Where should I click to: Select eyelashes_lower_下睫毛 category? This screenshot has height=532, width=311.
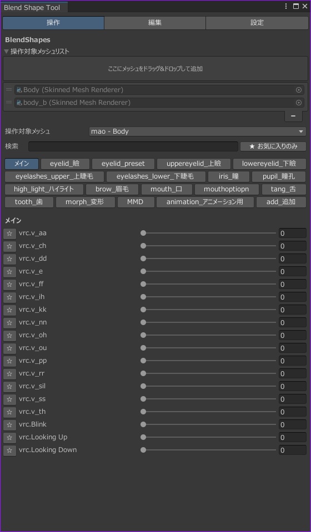(156, 176)
